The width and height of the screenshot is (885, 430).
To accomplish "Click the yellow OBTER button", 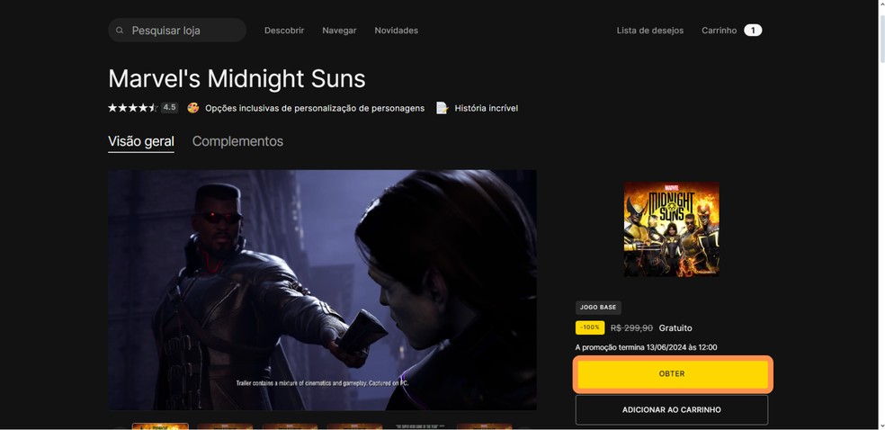I will click(672, 374).
